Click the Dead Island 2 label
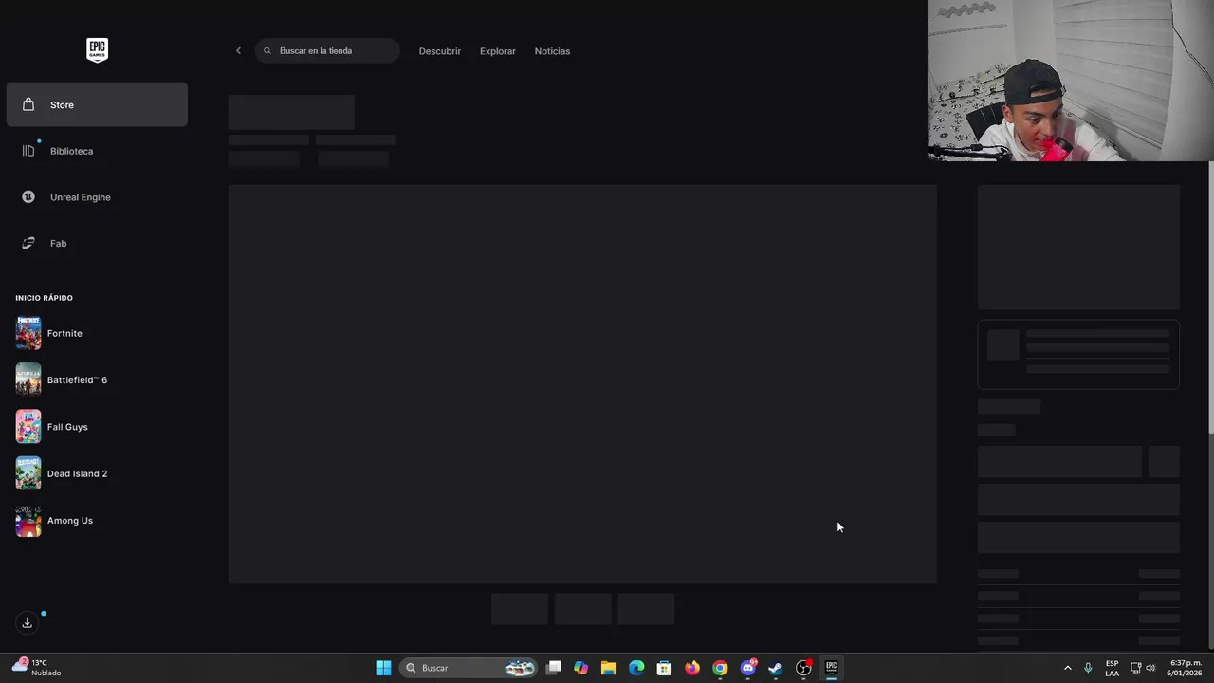Viewport: 1214px width, 683px height. tap(77, 473)
